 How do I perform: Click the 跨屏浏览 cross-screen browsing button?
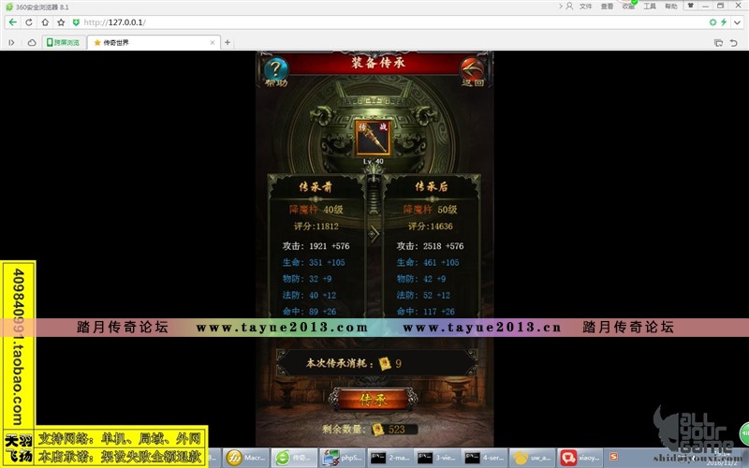(63, 42)
